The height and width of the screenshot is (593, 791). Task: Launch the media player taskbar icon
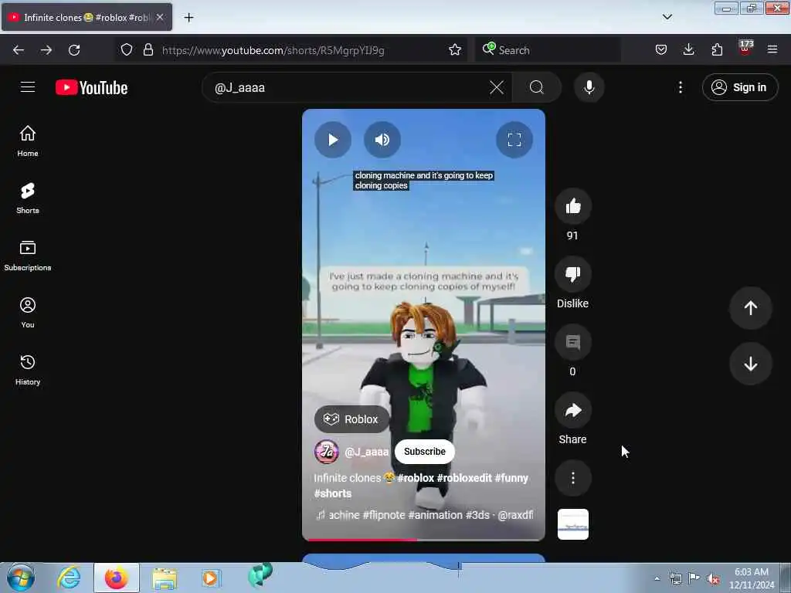click(x=211, y=578)
